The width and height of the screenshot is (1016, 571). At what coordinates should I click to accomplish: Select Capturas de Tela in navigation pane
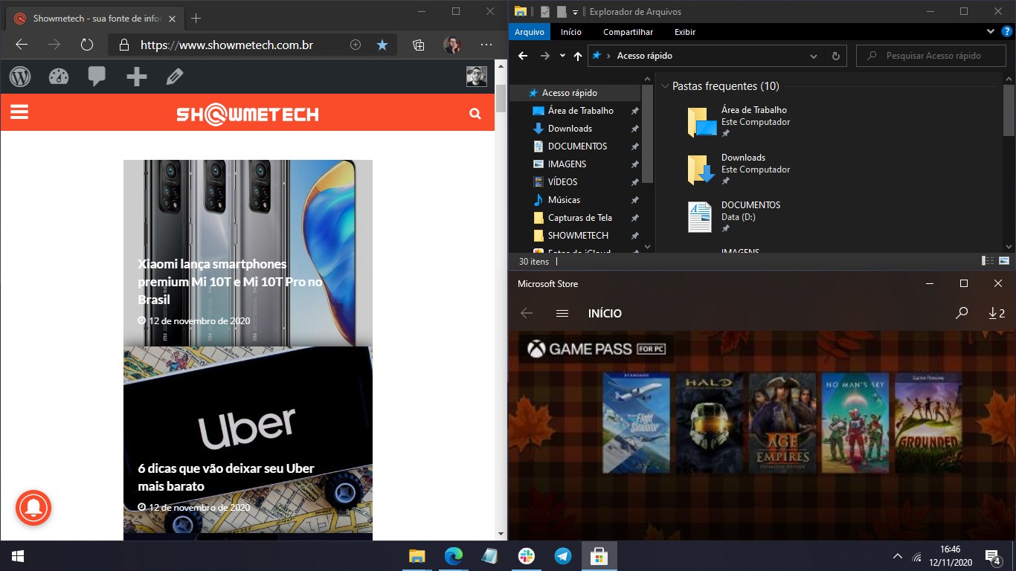(x=580, y=218)
